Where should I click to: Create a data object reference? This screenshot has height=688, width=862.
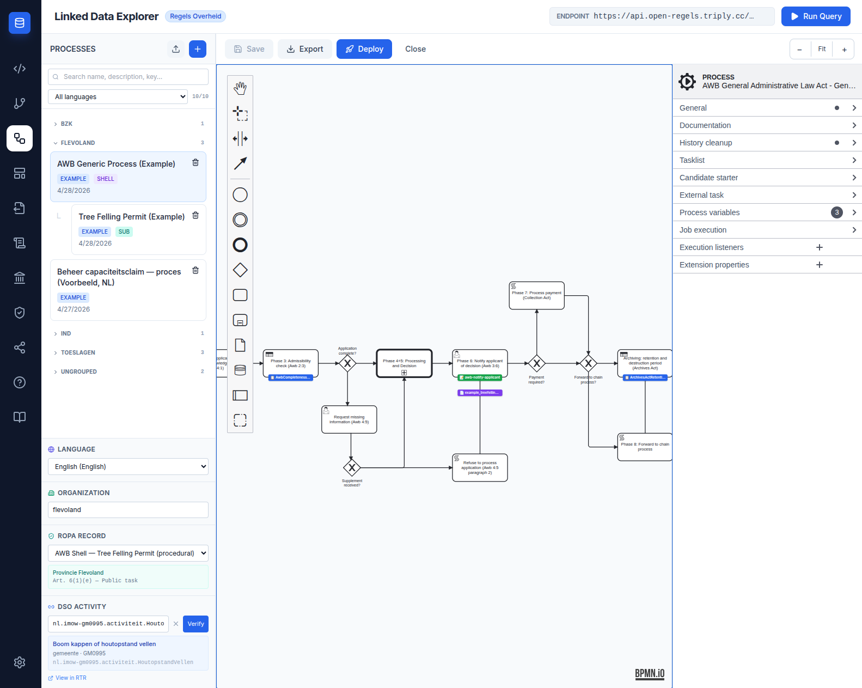tap(240, 345)
